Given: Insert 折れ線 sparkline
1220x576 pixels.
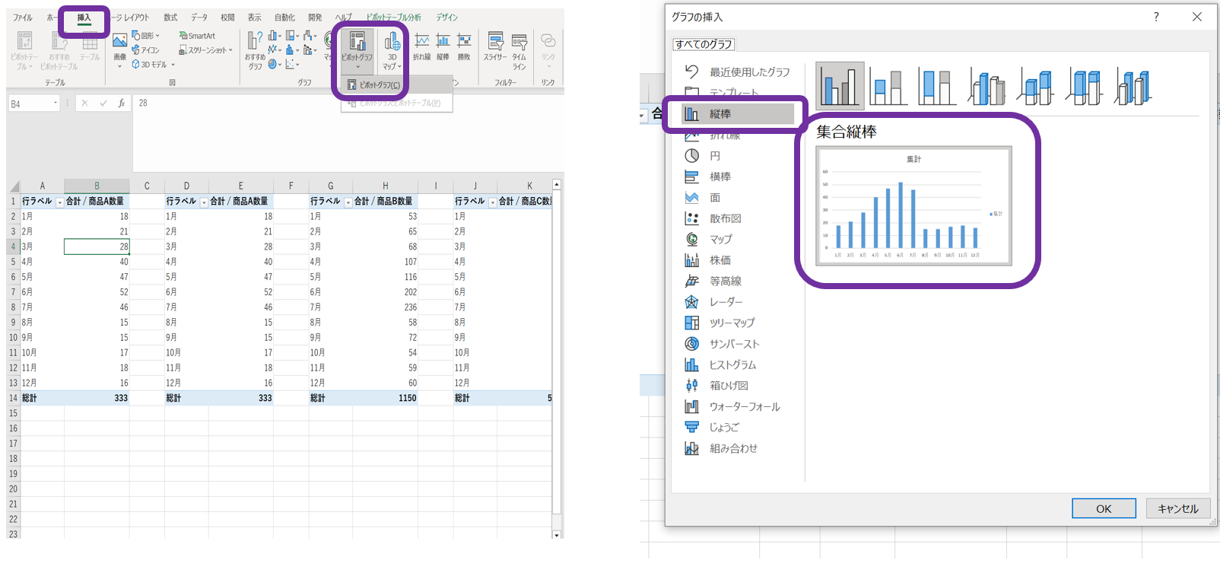Looking at the screenshot, I should pos(421,47).
